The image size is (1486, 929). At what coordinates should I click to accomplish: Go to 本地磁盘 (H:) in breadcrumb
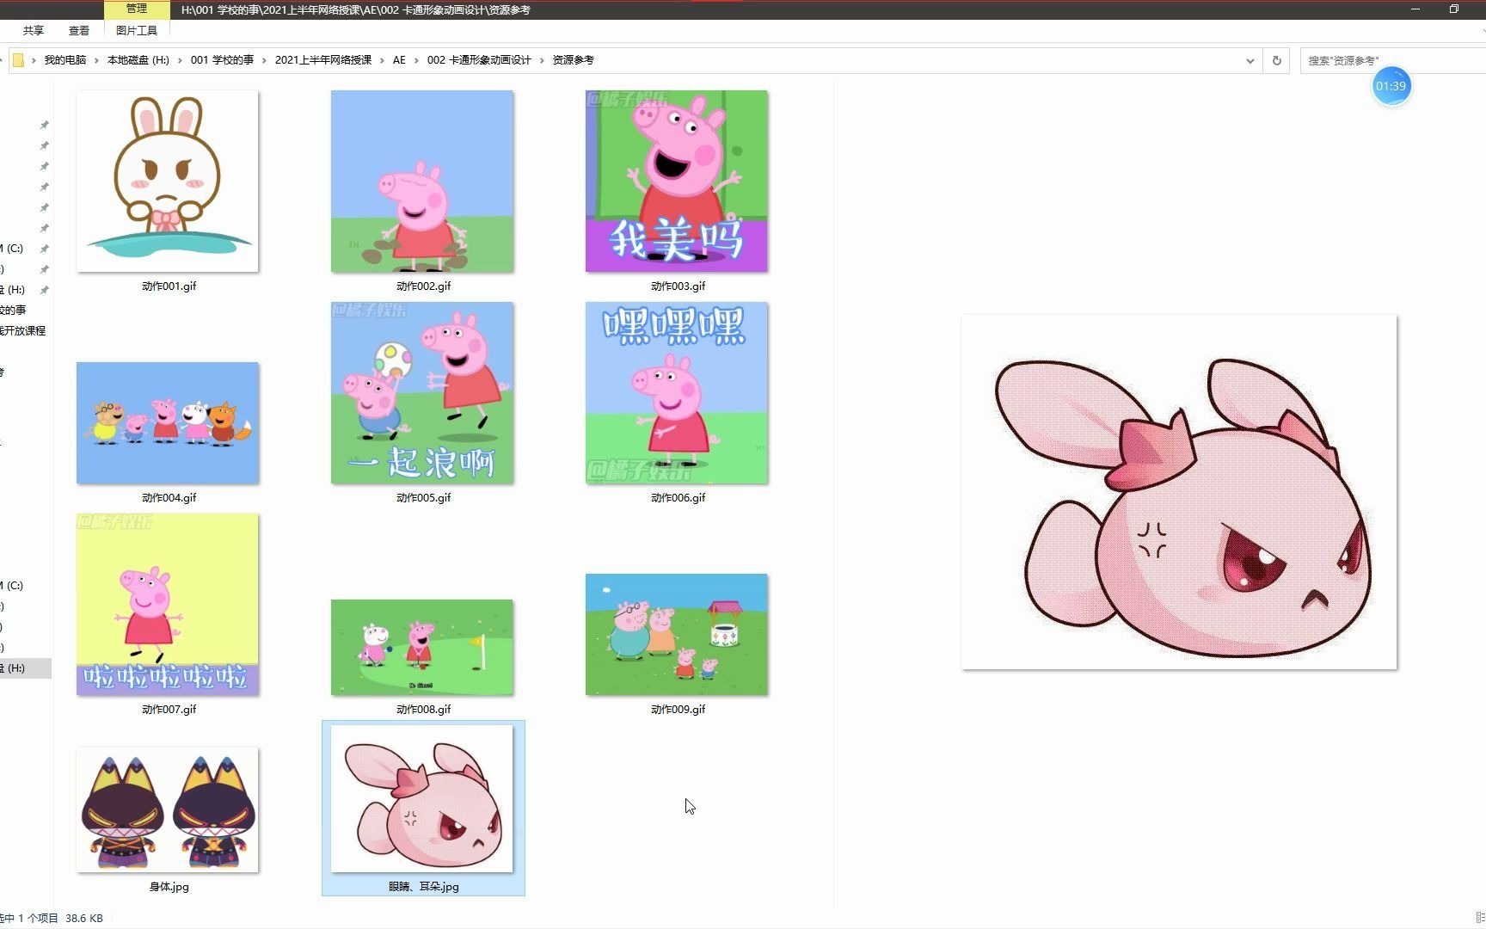click(138, 60)
